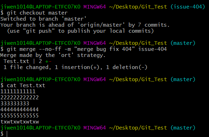Click "Merge made by the 'ort' strategy" text
The width and height of the screenshot is (209, 137).
tap(53, 55)
